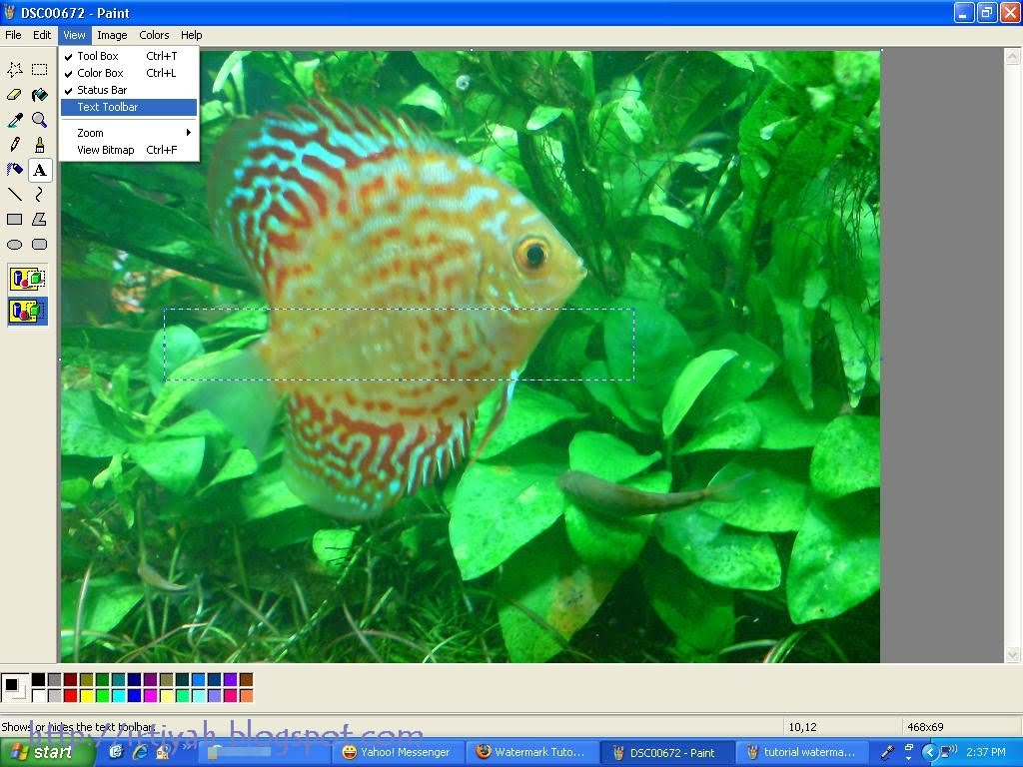Select the Rectangle shape tool
The image size is (1023, 767).
pyautogui.click(x=14, y=219)
